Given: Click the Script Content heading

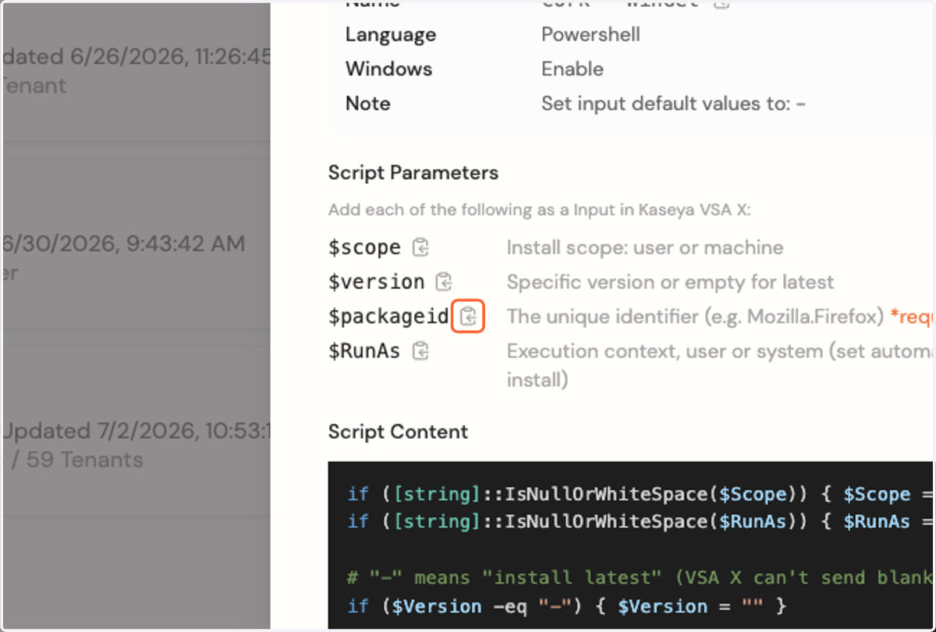Looking at the screenshot, I should click(x=398, y=432).
